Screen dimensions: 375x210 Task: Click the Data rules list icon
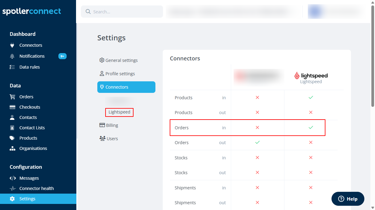point(12,67)
